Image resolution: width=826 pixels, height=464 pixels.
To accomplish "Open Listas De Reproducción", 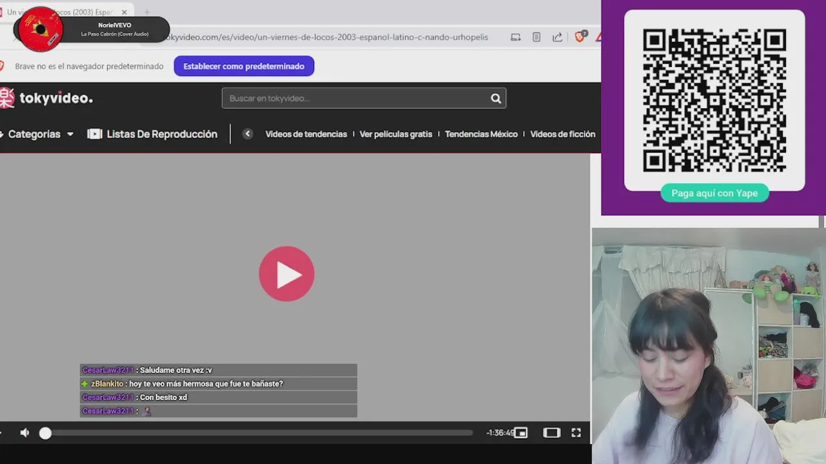I will click(x=153, y=134).
